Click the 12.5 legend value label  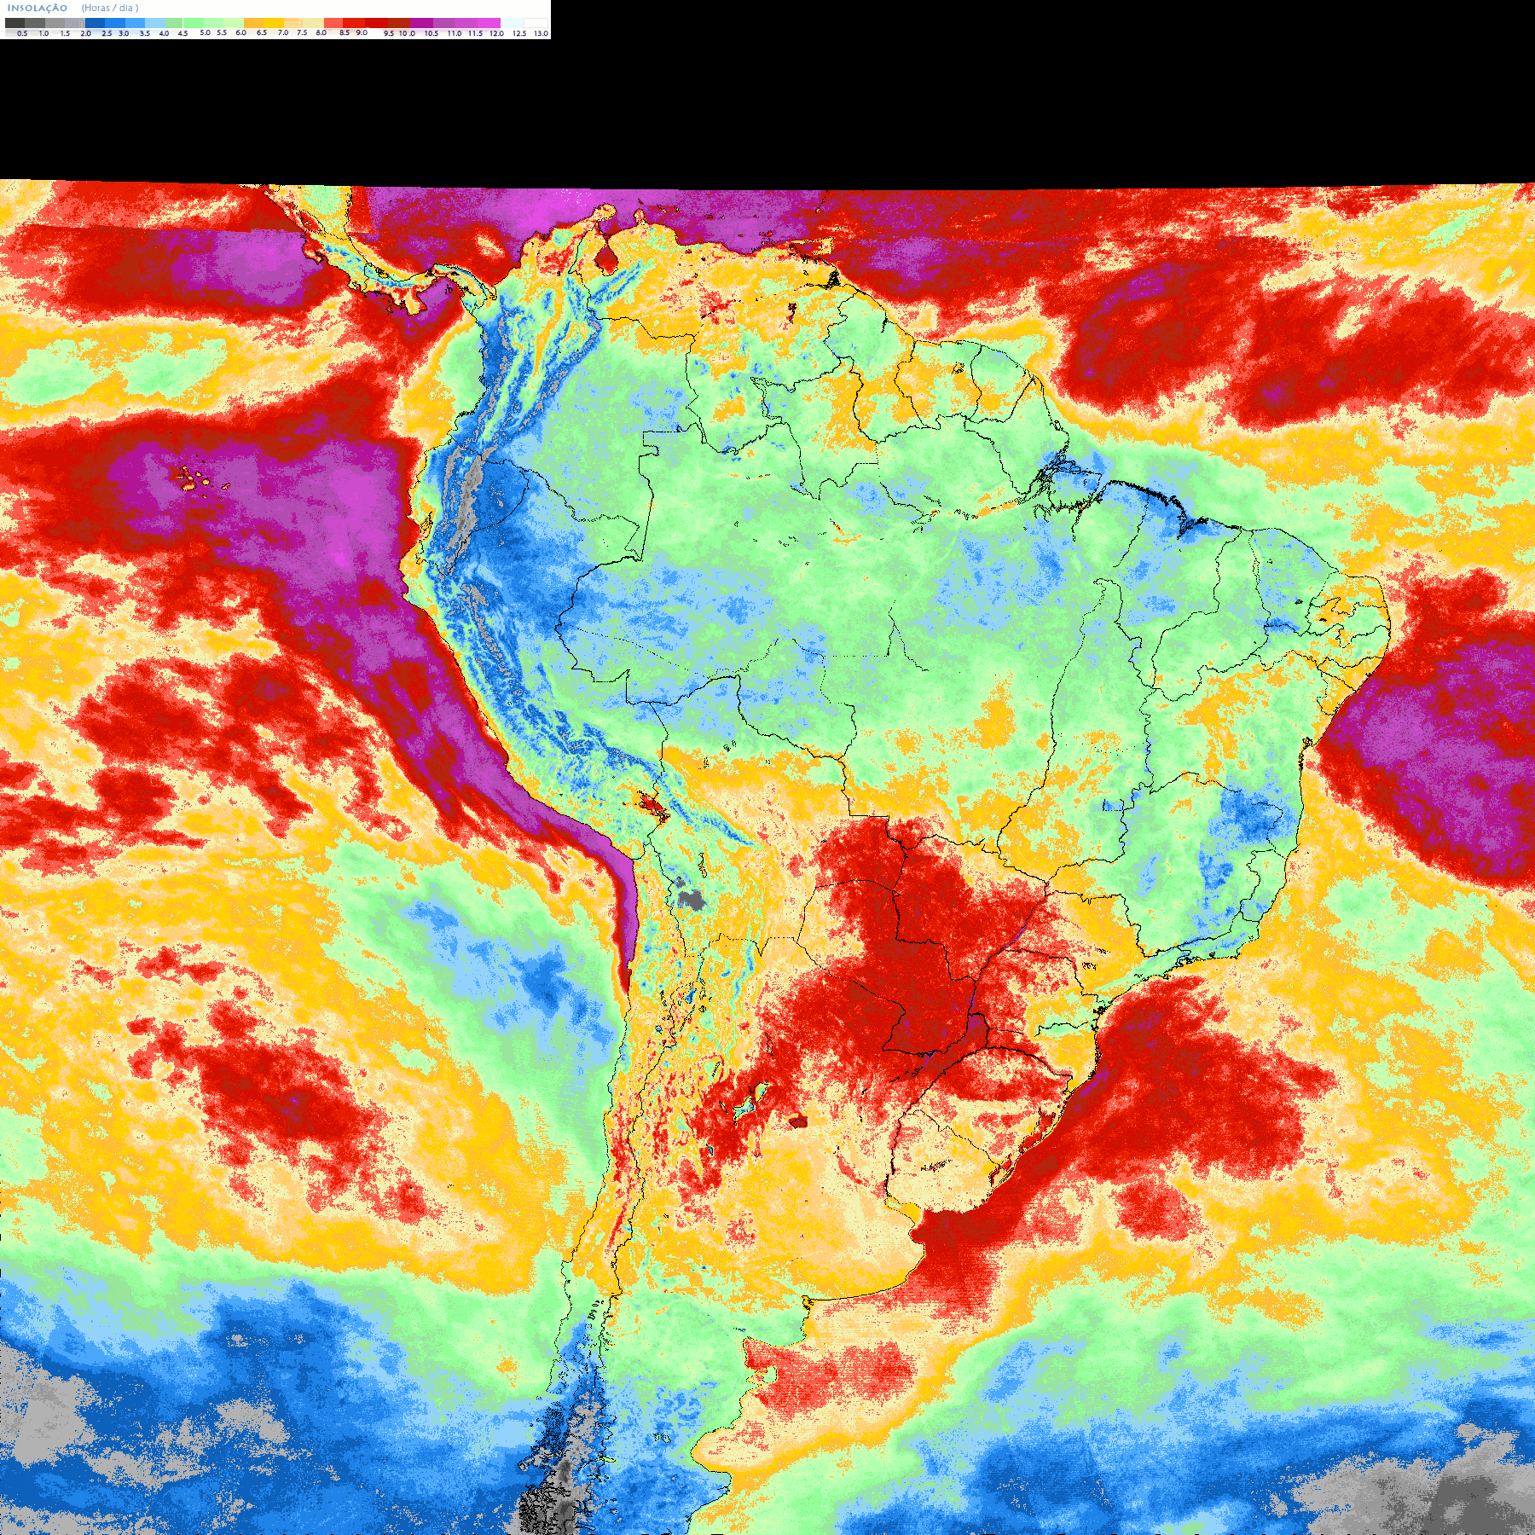(519, 33)
